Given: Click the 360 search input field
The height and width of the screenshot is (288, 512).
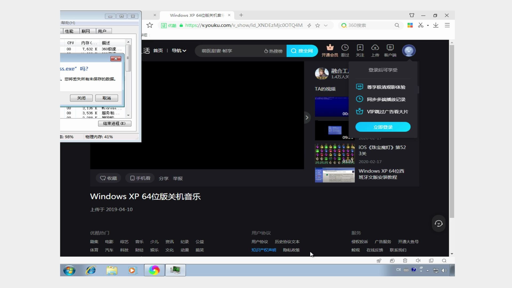Looking at the screenshot, I should click(x=371, y=25).
